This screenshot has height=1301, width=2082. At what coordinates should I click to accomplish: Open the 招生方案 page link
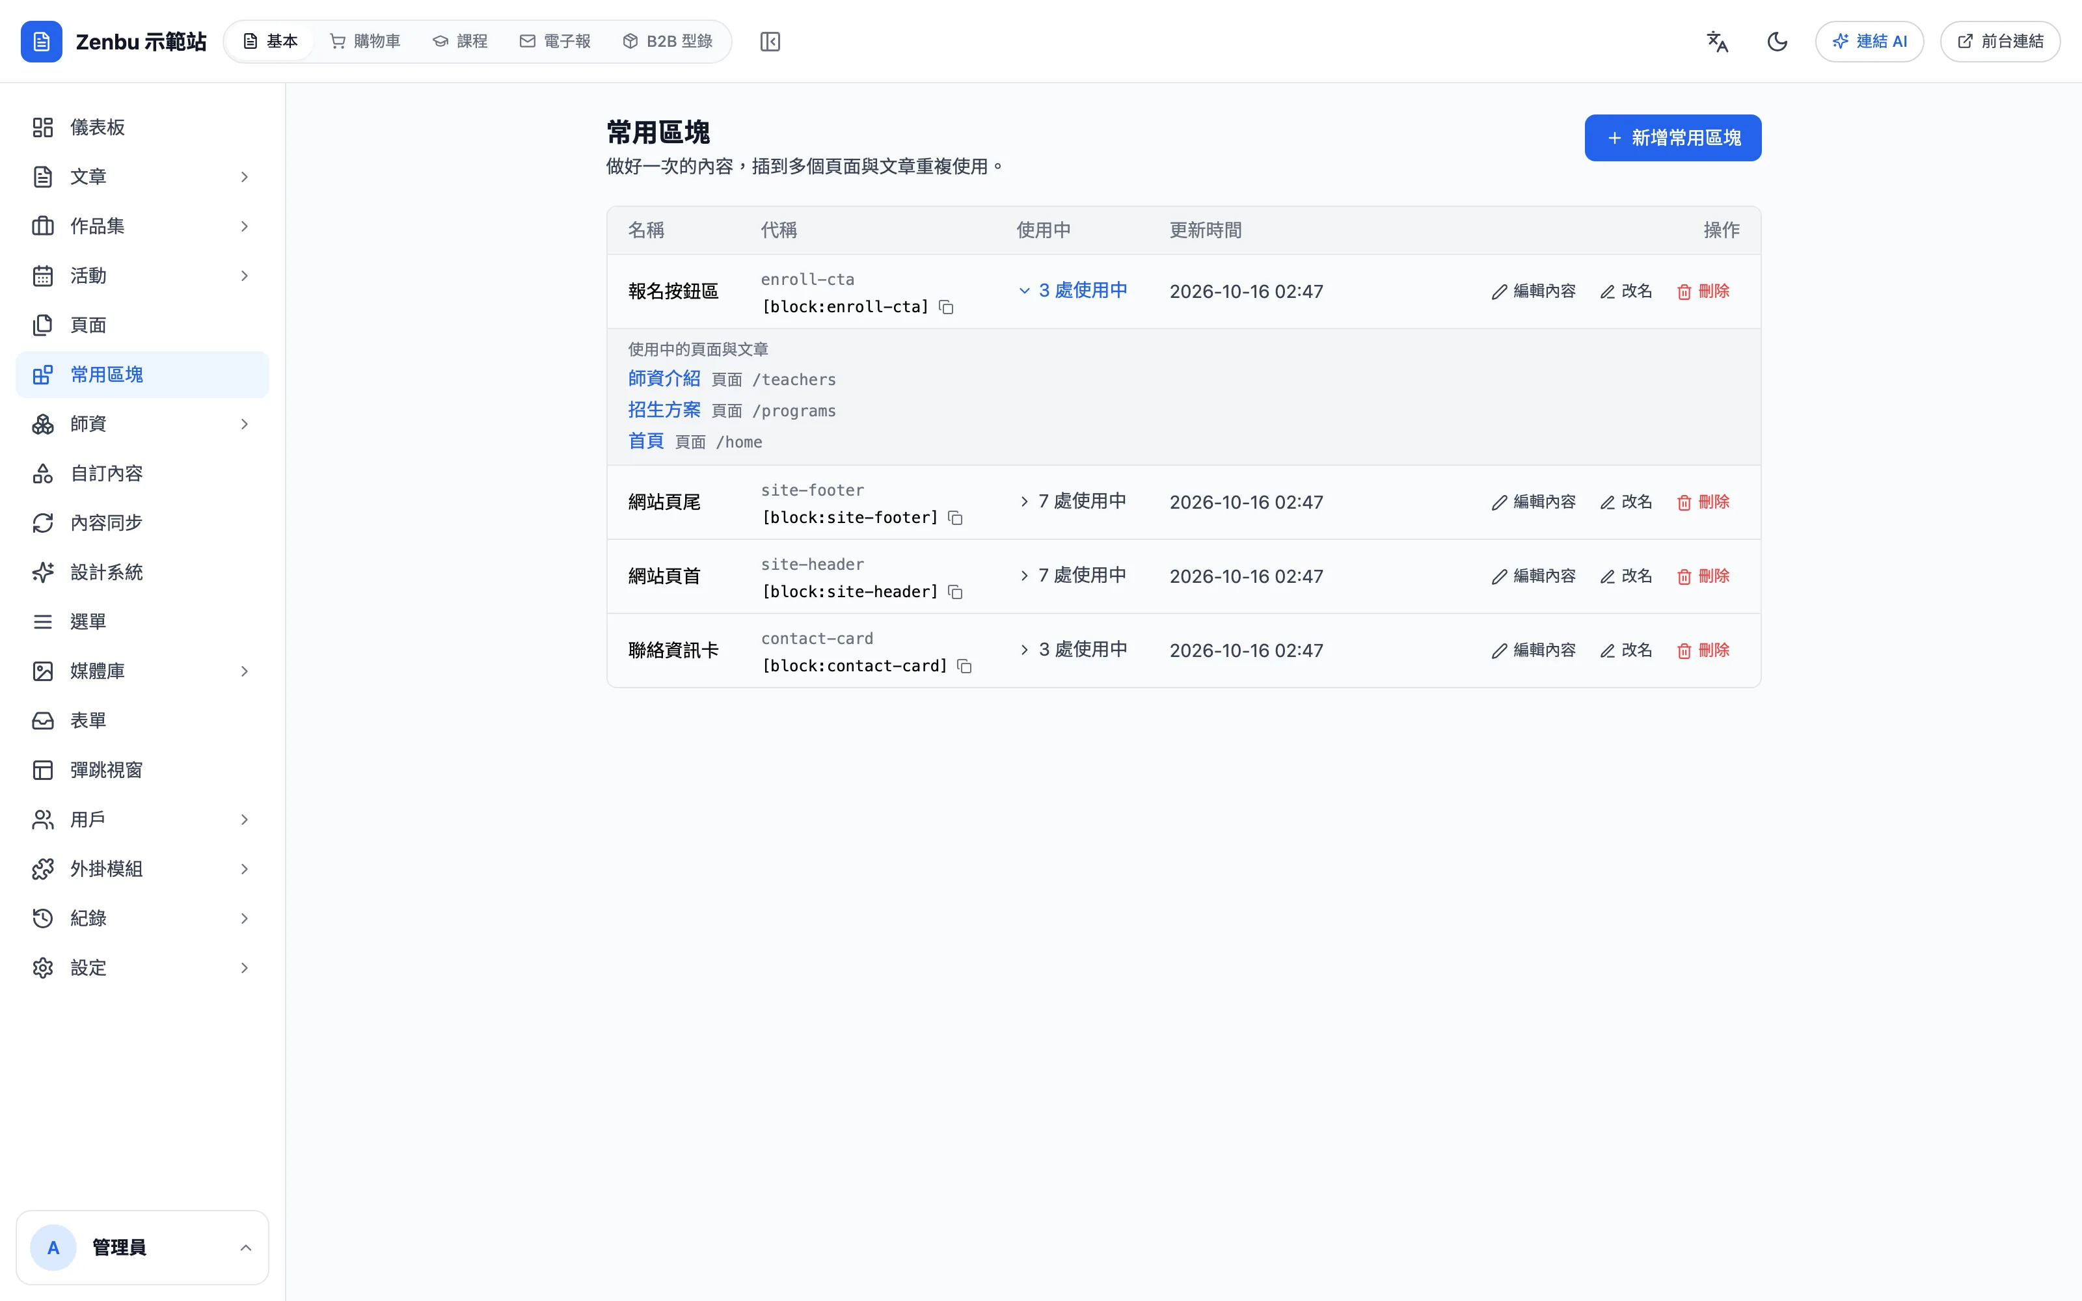664,410
